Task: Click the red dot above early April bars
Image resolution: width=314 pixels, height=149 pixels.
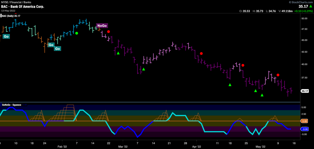Action: pyautogui.click(x=201, y=53)
